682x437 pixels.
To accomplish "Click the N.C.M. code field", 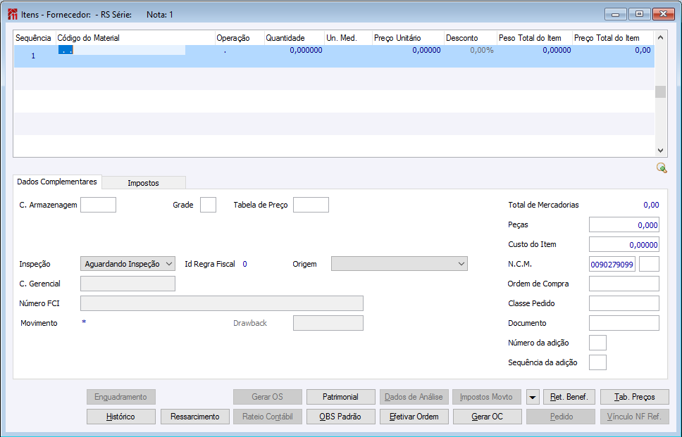I will click(612, 264).
